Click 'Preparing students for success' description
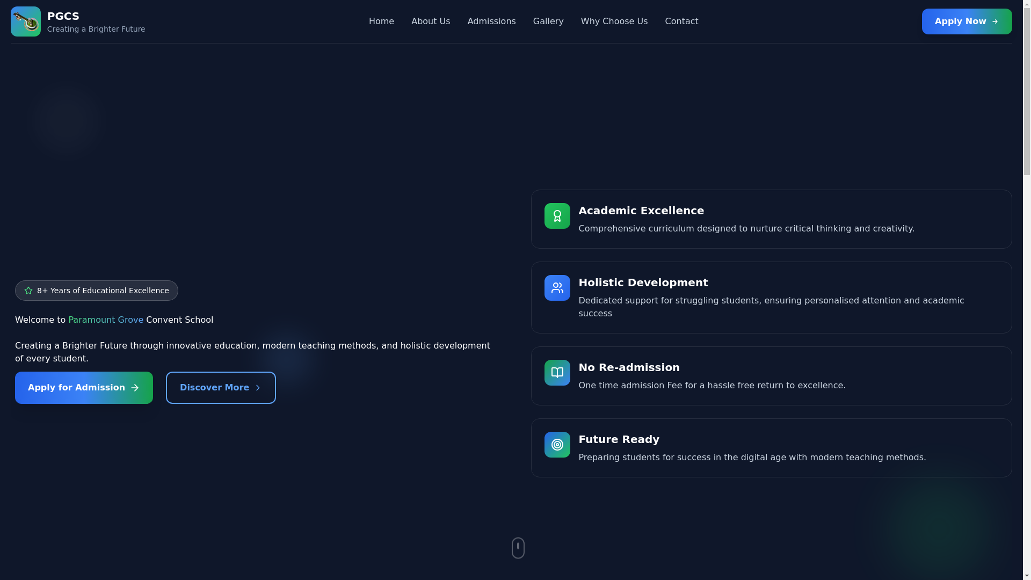1031x580 pixels. 752,458
